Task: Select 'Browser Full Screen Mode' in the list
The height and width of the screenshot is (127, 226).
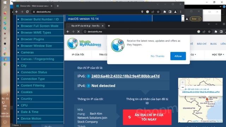Action: pyautogui.click(x=40, y=26)
